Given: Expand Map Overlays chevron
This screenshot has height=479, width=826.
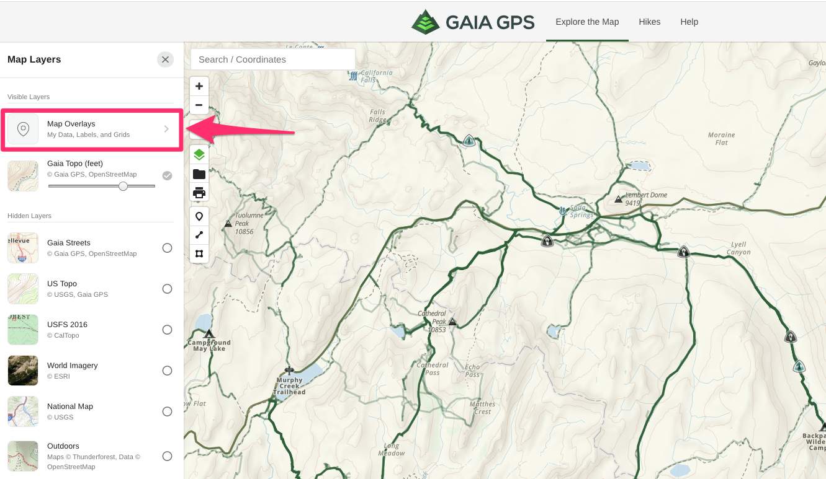Looking at the screenshot, I should point(166,129).
